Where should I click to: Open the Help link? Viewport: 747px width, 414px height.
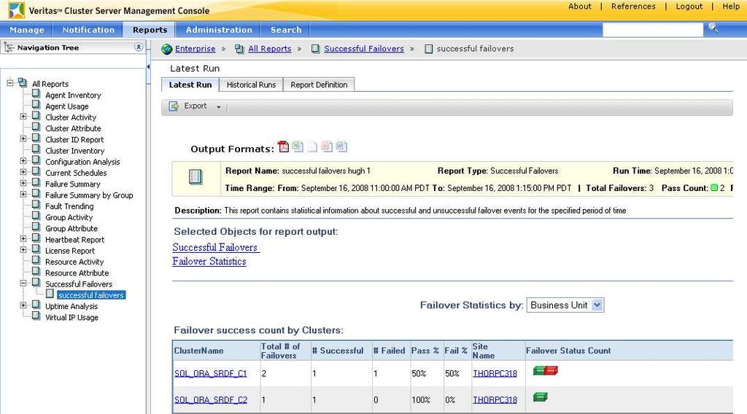(731, 6)
